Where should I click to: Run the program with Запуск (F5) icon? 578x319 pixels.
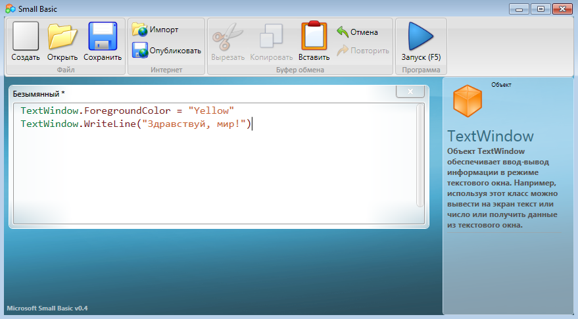421,36
